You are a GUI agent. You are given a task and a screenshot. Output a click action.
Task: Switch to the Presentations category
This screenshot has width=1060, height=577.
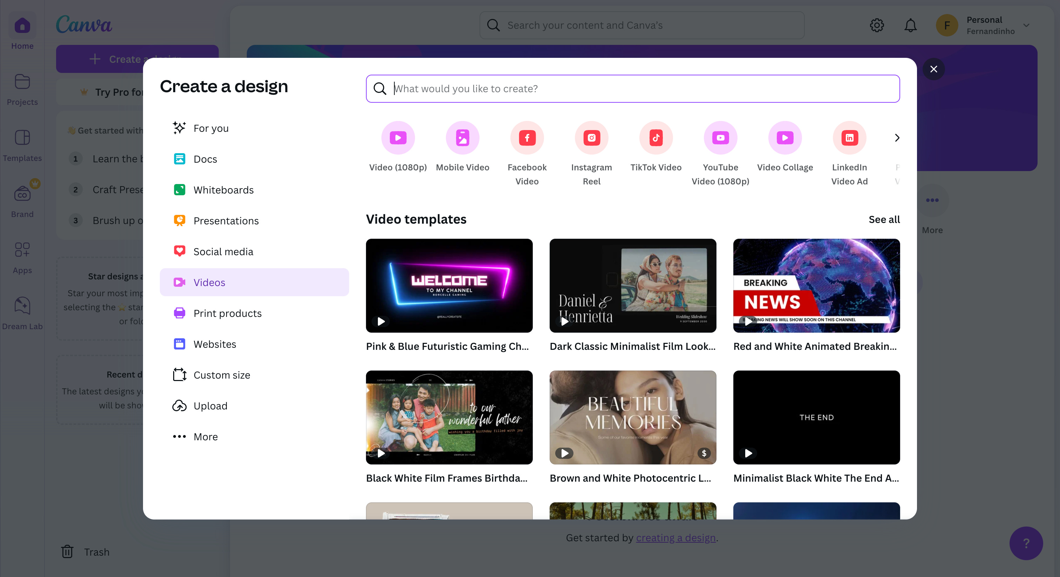[x=226, y=220]
